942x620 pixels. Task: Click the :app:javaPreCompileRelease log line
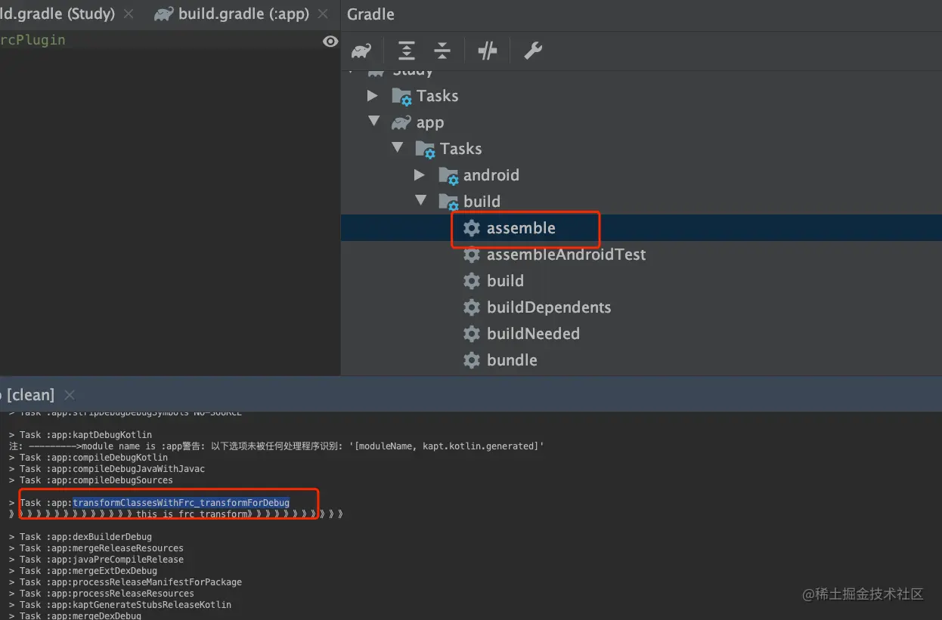96,560
